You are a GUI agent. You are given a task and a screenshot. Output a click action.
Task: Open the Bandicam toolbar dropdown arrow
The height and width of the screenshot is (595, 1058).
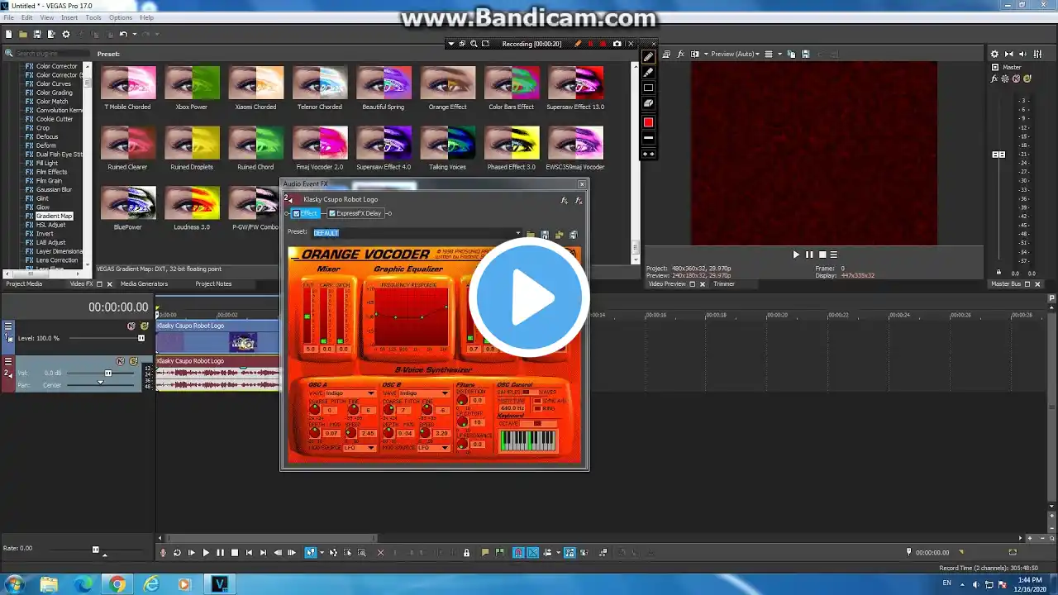(450, 44)
